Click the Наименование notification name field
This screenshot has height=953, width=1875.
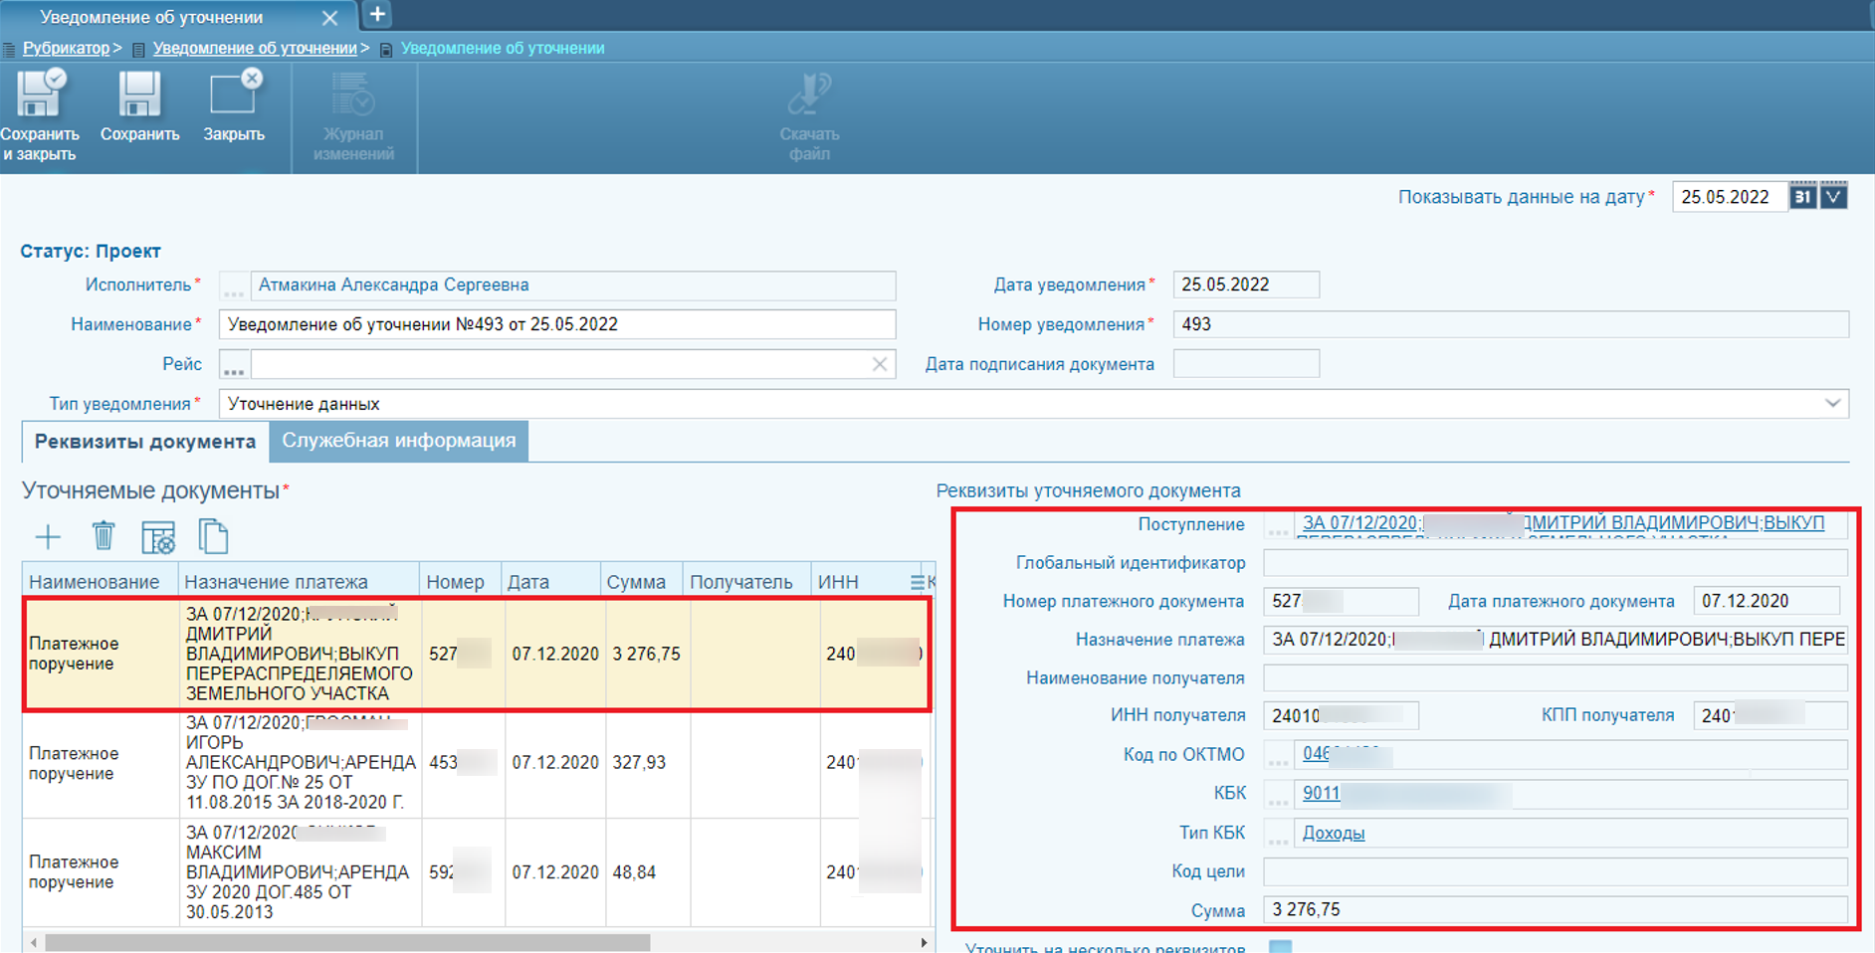(x=557, y=324)
